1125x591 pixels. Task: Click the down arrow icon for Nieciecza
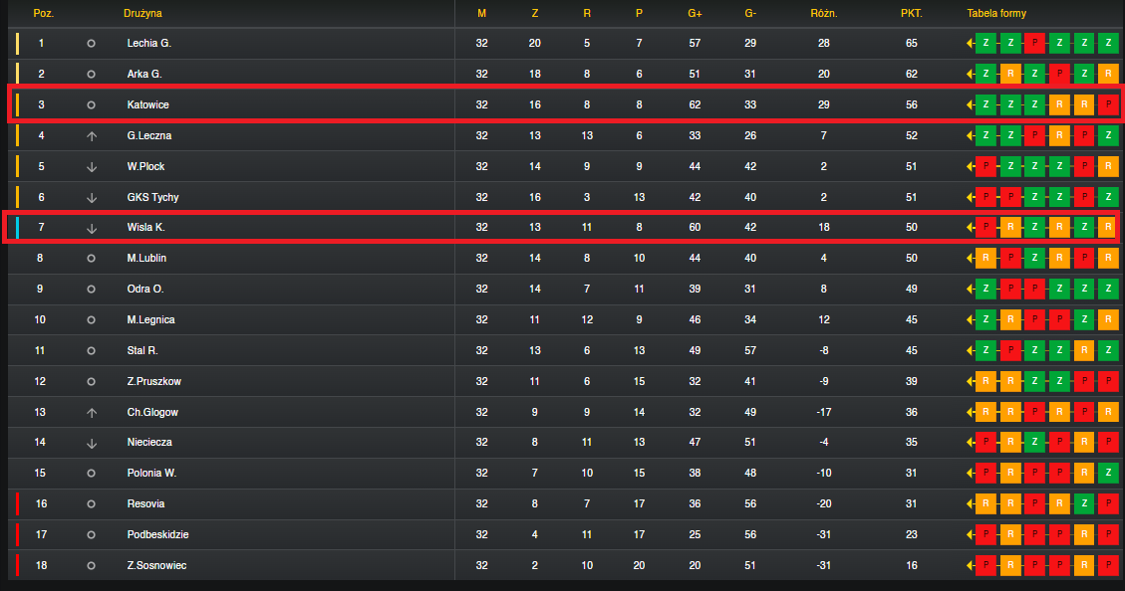[91, 444]
